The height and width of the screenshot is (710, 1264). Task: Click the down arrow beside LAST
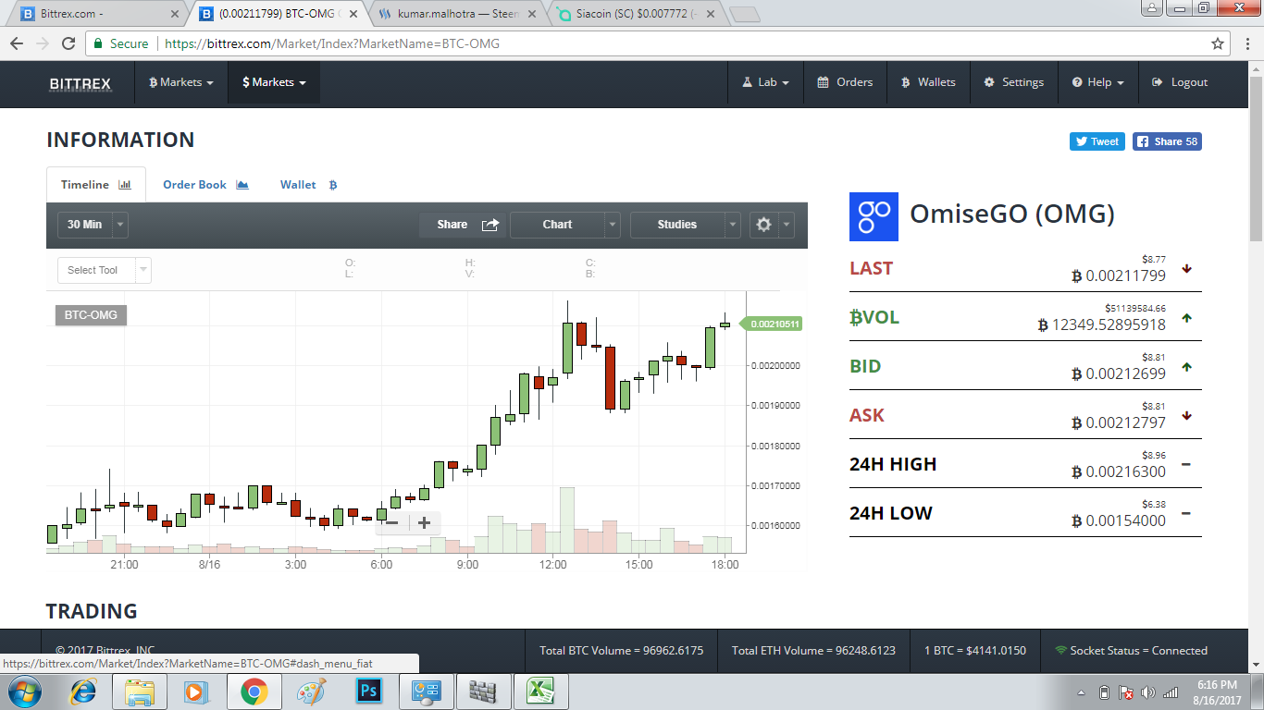click(x=1186, y=269)
